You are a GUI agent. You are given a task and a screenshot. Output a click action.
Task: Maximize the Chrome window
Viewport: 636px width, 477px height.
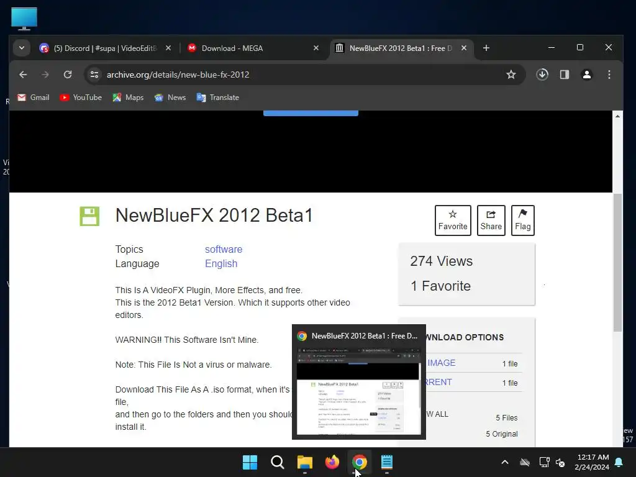click(580, 47)
